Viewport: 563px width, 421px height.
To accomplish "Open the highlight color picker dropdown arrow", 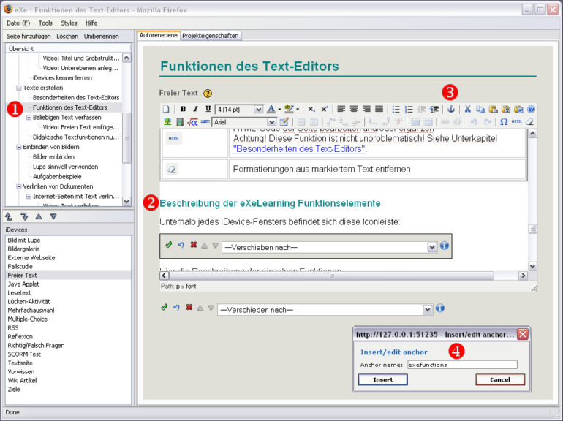I will (x=298, y=110).
